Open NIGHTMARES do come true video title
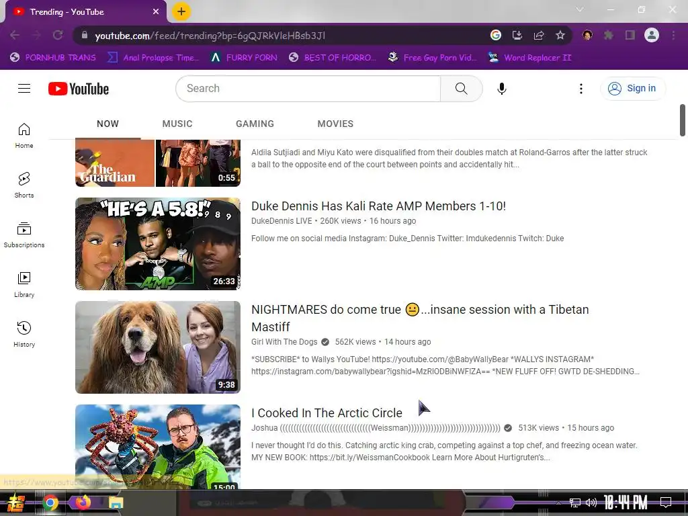Viewport: 688px width, 516px height. click(x=420, y=318)
